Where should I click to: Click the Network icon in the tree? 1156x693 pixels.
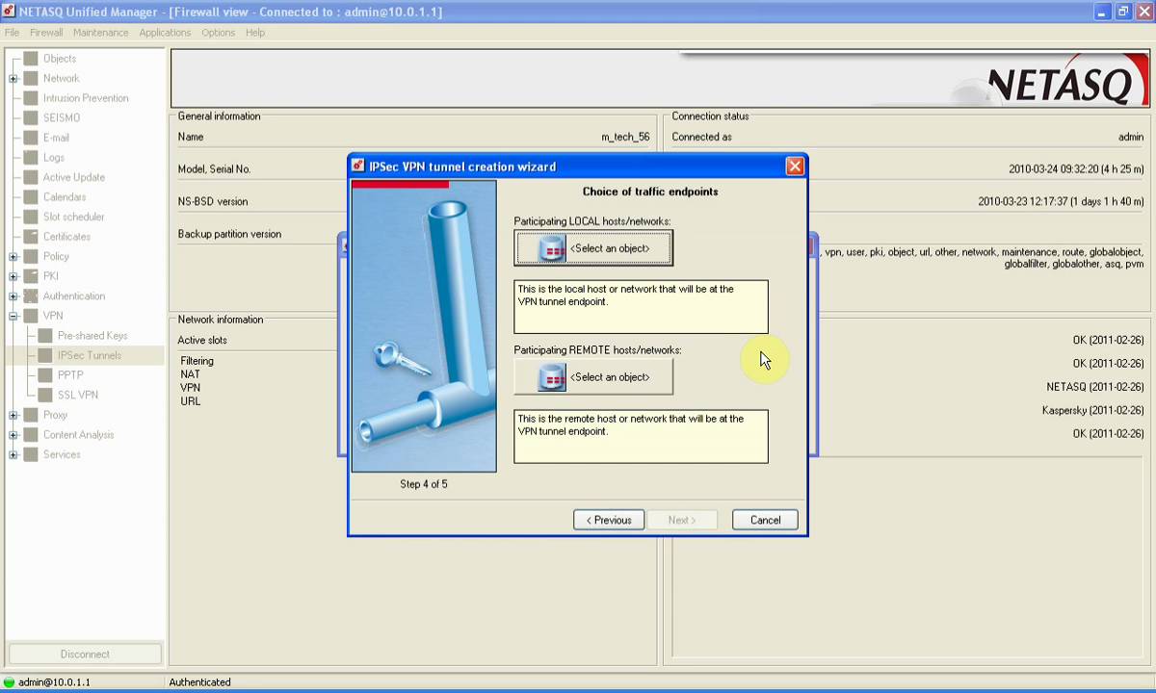31,79
